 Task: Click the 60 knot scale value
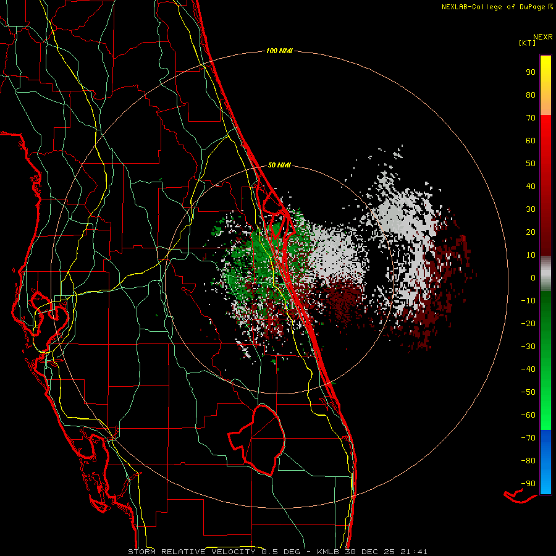pyautogui.click(x=531, y=140)
